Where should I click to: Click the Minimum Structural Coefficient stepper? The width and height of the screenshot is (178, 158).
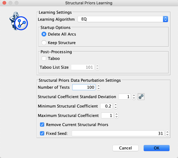click(x=116, y=106)
